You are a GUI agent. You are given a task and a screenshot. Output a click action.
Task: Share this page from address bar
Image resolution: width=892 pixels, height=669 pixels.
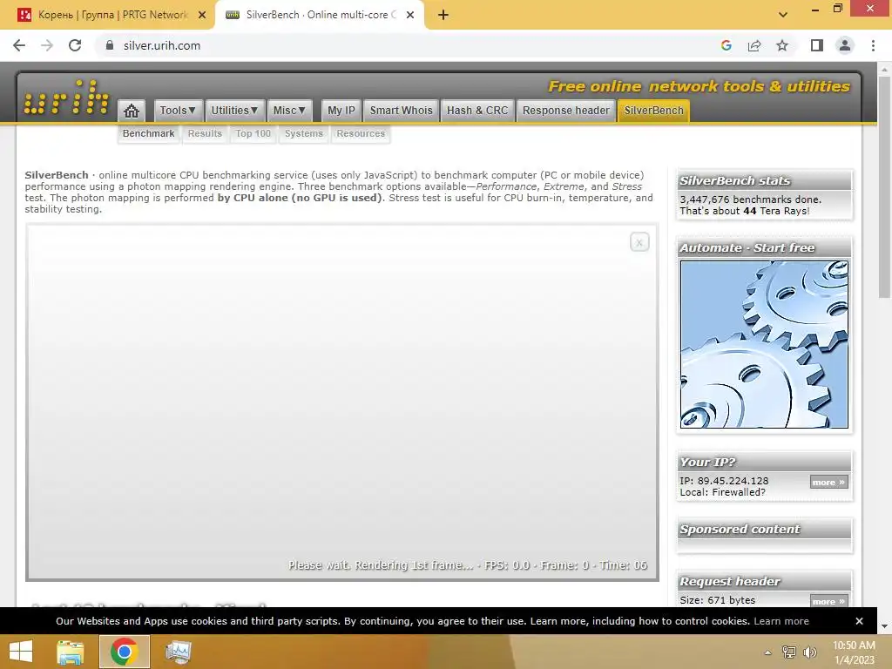coord(754,45)
